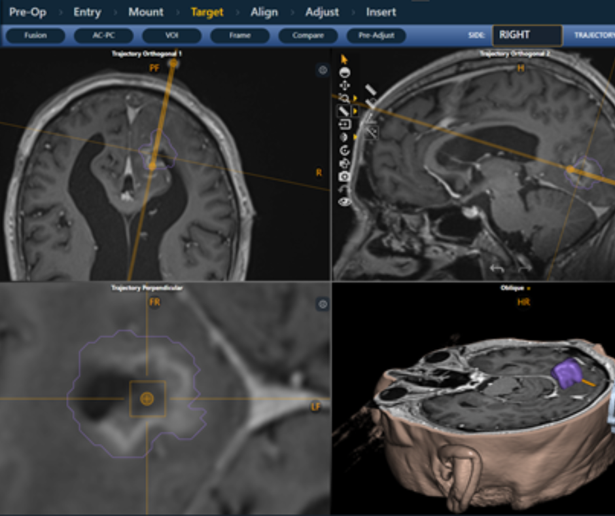
Task: Select the pan tool in the toolbar
Action: (x=345, y=84)
